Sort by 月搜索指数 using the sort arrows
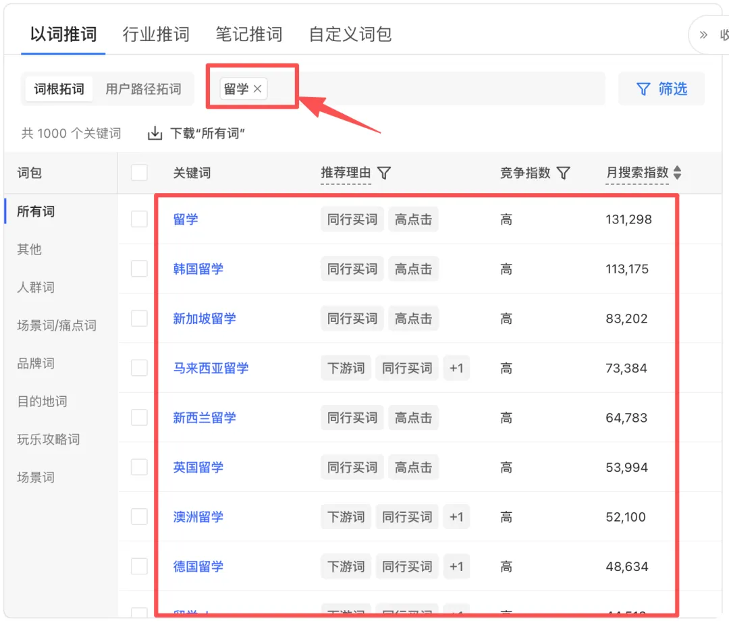 (x=677, y=172)
